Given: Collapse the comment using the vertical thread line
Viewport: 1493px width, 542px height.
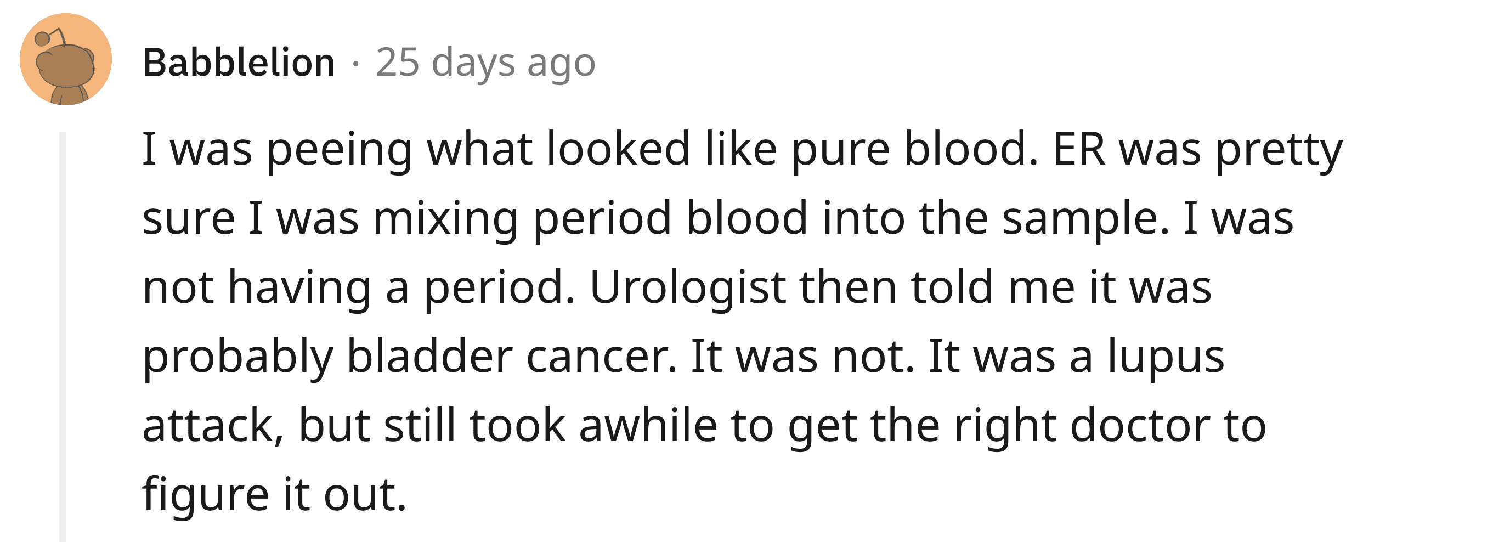Looking at the screenshot, I should pyautogui.click(x=63, y=336).
